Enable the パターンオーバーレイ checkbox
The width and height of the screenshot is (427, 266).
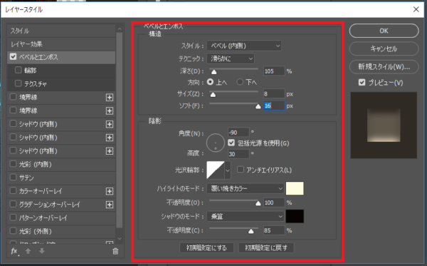[x=13, y=218]
